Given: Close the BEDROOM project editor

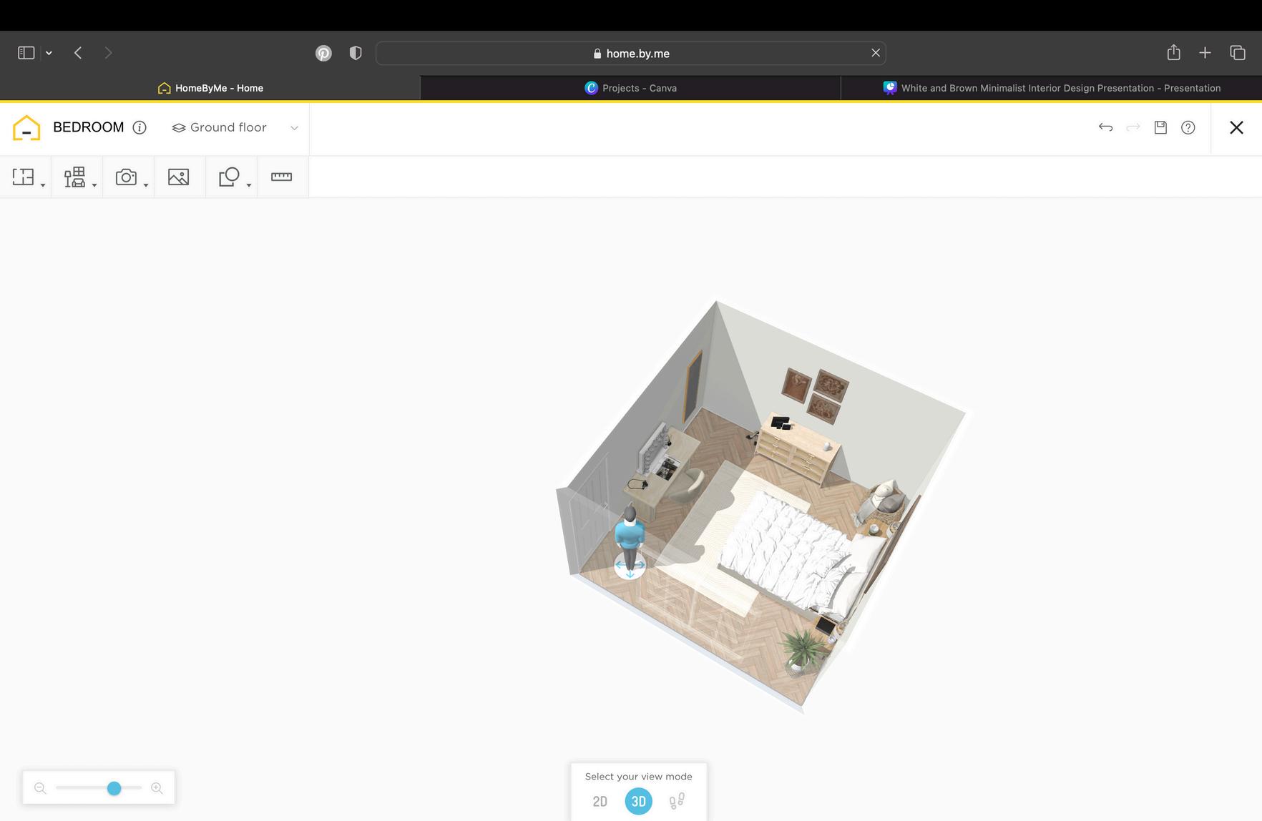Looking at the screenshot, I should tap(1236, 127).
